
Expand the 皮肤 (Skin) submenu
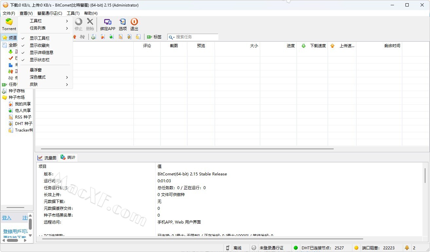(x=45, y=84)
